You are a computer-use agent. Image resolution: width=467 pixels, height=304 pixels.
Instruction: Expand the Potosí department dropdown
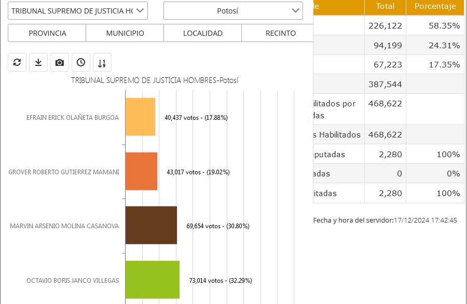point(233,10)
